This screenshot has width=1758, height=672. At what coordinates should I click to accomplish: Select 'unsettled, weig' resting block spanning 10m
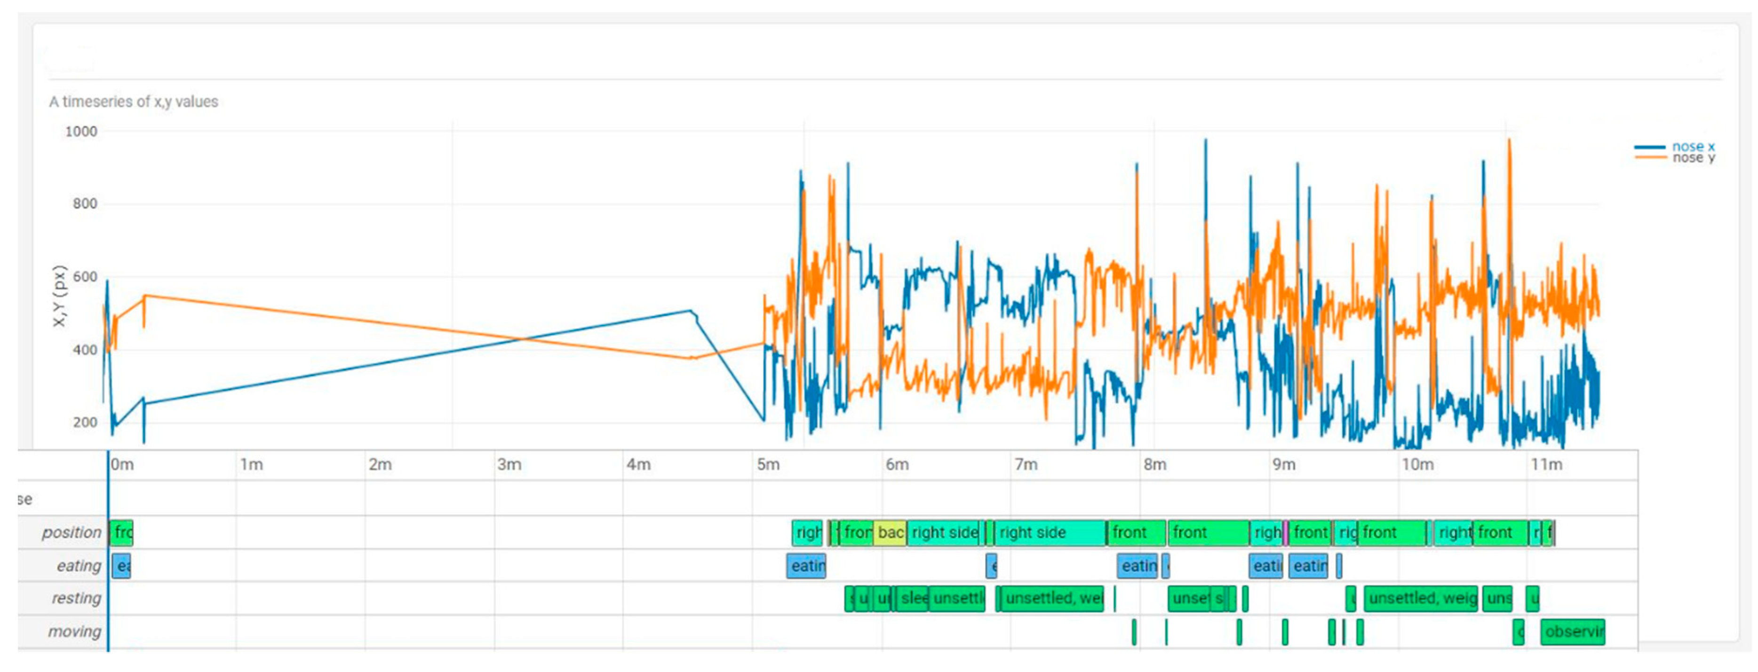pos(1421,598)
